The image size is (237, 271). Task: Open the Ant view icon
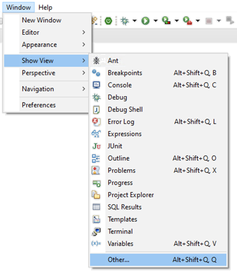(97, 61)
